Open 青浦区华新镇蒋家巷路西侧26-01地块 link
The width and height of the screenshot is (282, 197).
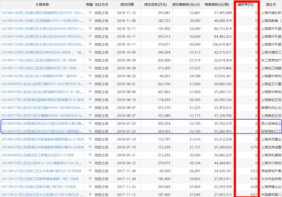click(43, 139)
